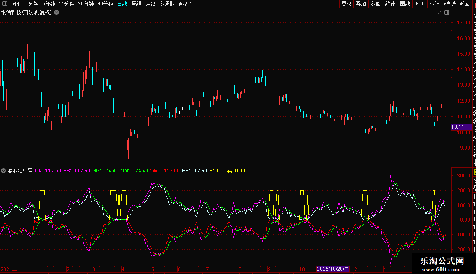Open the 多周期 multi-period view
This screenshot has width=476, height=274.
[x=167, y=4]
